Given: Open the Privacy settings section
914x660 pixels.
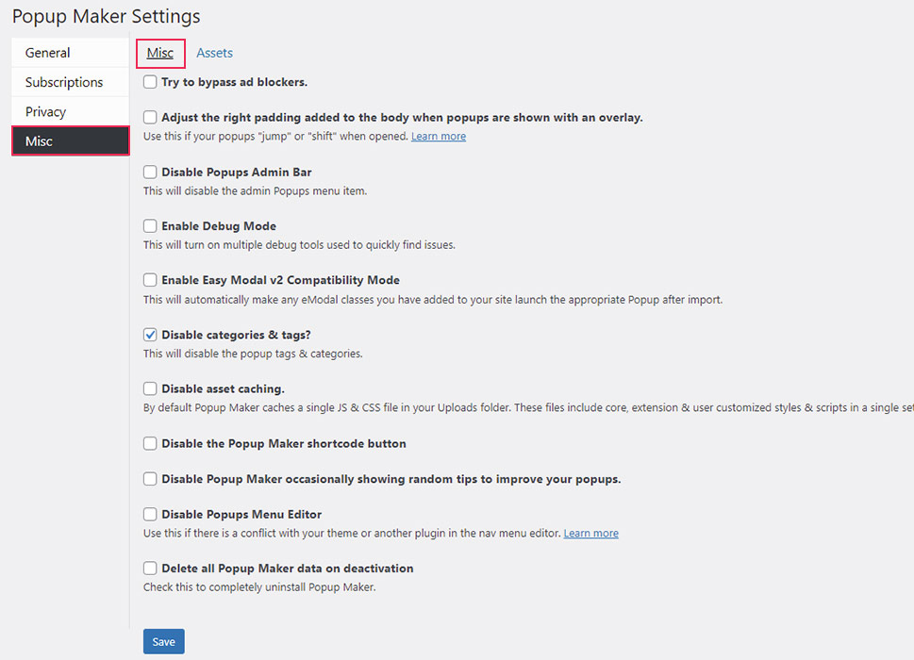Looking at the screenshot, I should 45,111.
